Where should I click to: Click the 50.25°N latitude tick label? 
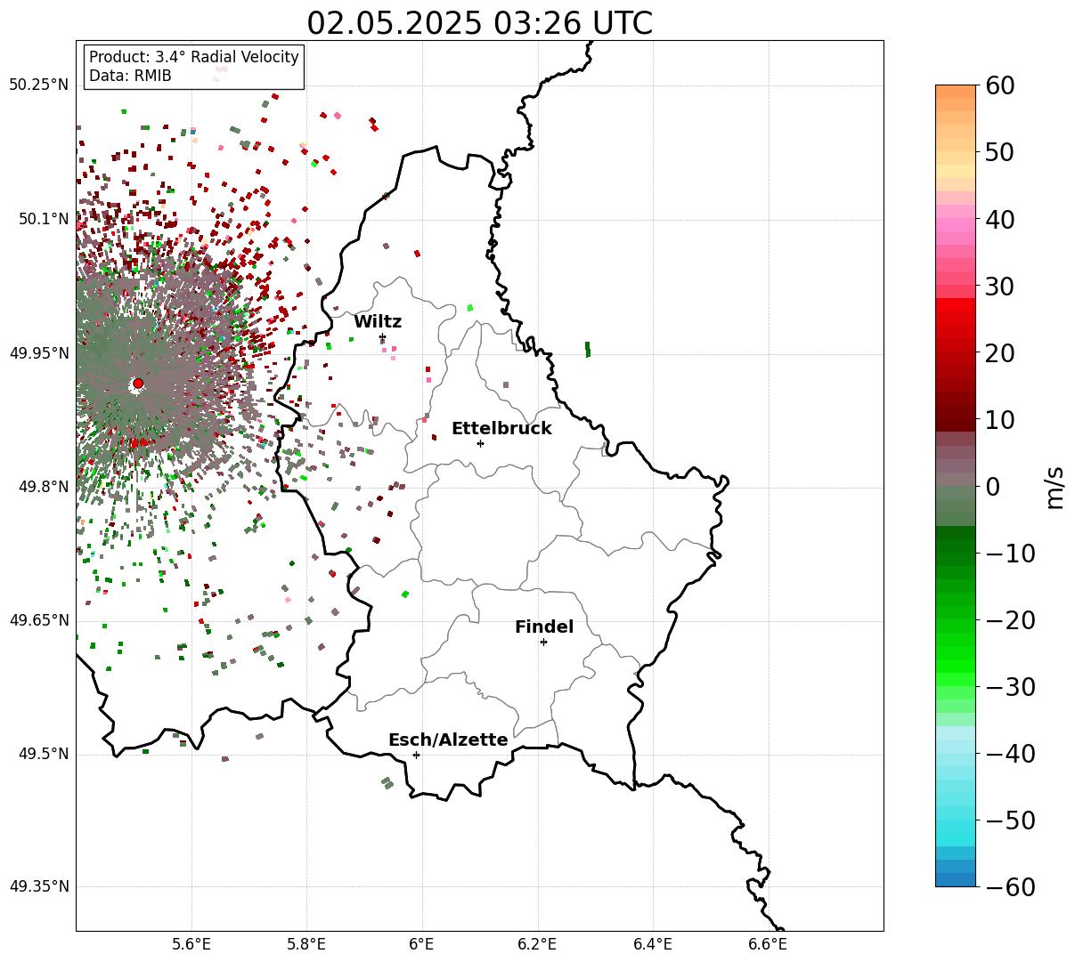38,85
